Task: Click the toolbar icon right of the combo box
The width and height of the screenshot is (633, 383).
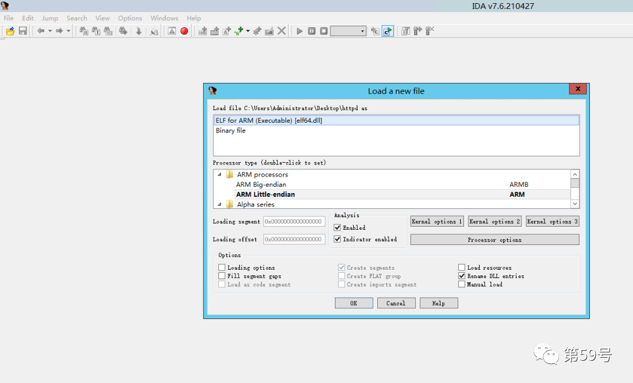Action: (x=375, y=31)
